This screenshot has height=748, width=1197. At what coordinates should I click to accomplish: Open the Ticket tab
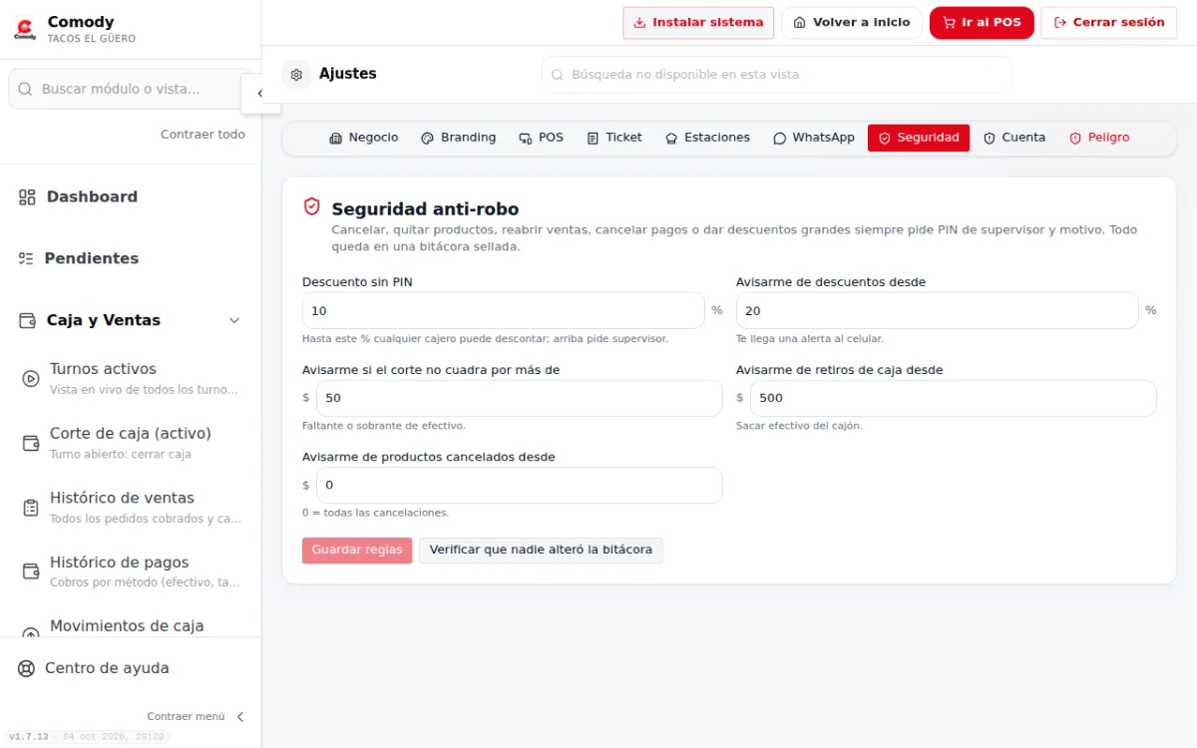[614, 138]
